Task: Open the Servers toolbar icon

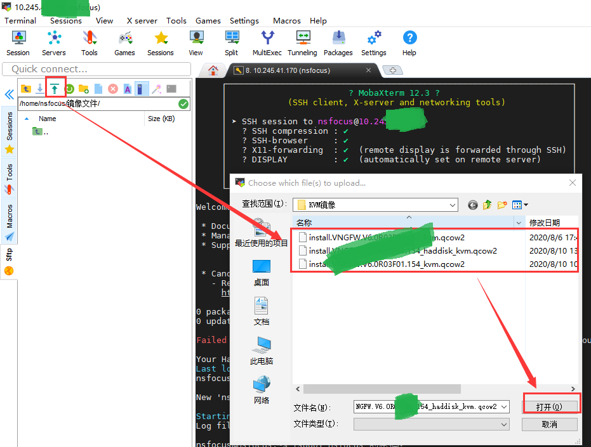Action: (x=54, y=43)
